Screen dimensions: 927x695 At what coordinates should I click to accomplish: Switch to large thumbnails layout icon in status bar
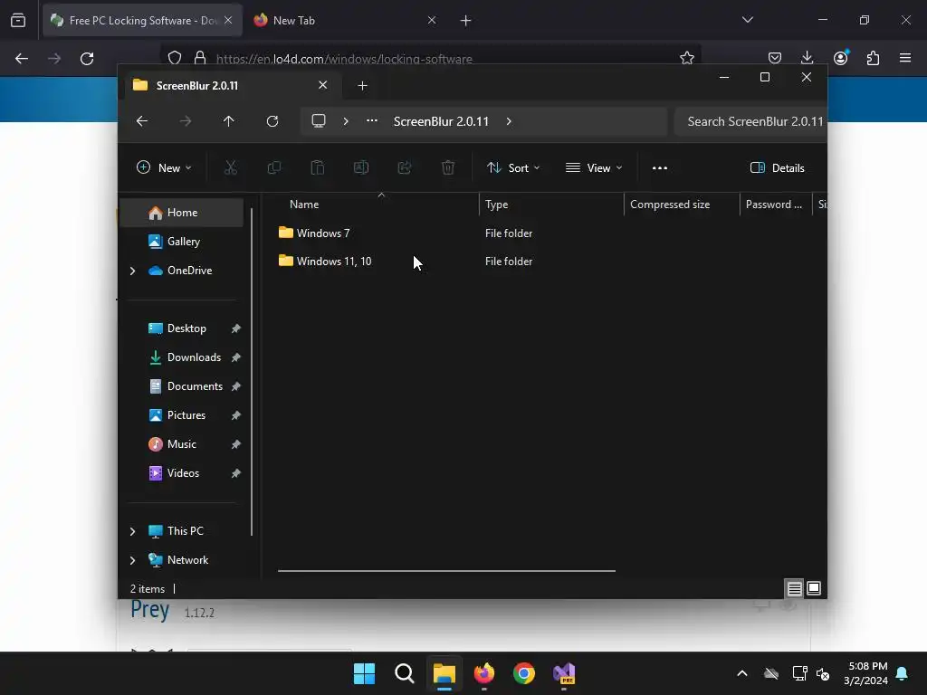point(814,588)
